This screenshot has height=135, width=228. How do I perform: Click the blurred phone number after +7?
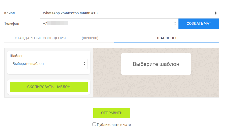tap(58, 23)
